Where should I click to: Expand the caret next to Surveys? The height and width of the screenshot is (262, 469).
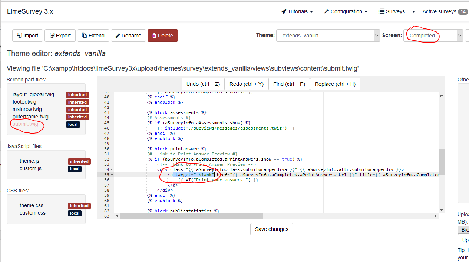click(x=414, y=12)
